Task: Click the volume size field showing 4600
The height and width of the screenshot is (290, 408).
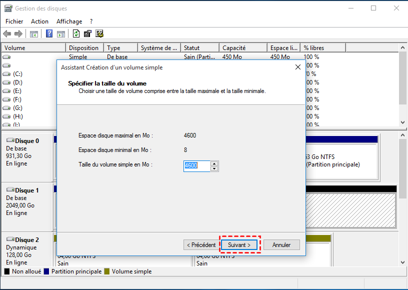Action: (x=196, y=166)
